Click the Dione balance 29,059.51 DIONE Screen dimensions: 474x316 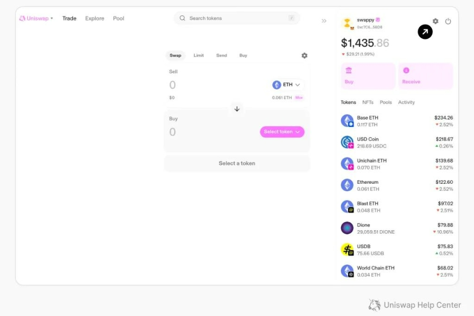click(376, 232)
